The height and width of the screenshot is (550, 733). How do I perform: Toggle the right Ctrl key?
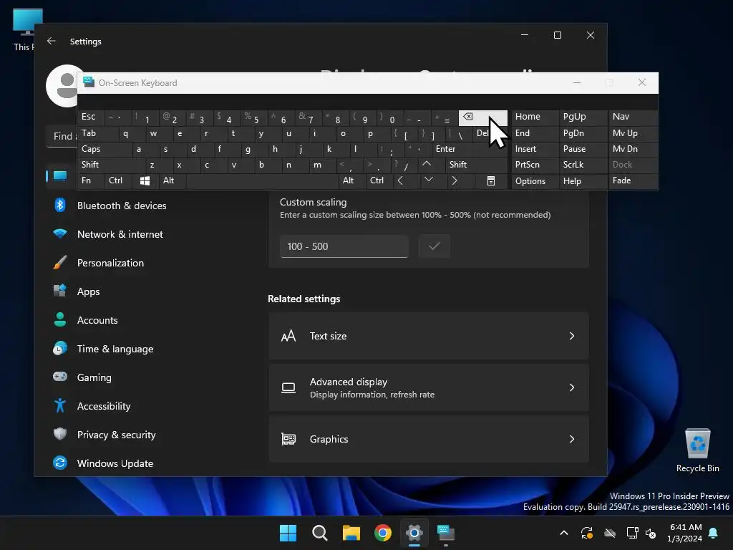click(379, 181)
